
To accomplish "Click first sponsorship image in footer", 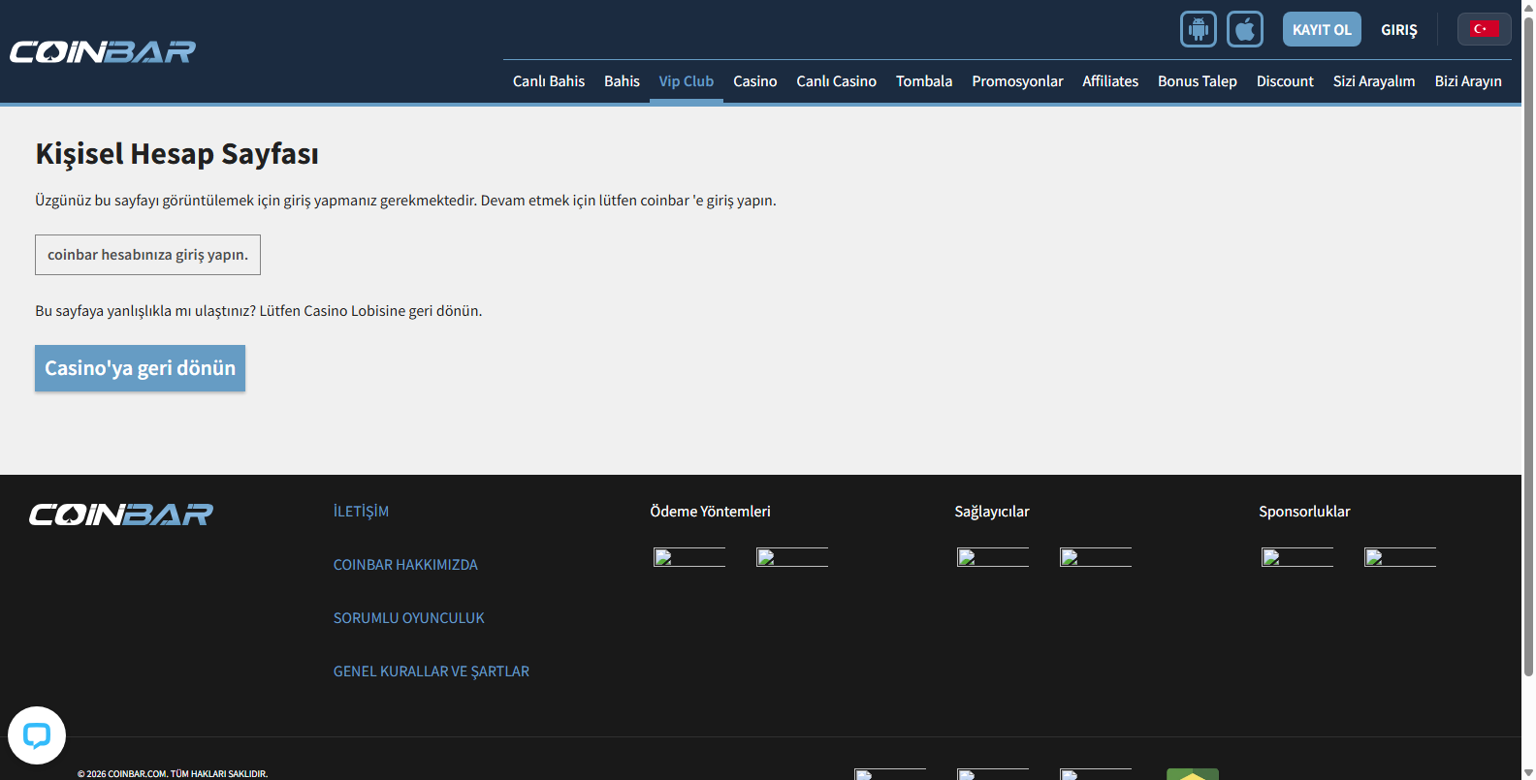I will 1296,557.
